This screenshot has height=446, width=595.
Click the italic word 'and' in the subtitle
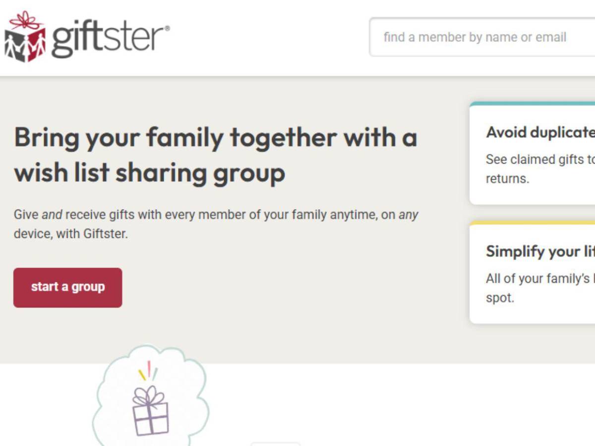[x=52, y=215]
